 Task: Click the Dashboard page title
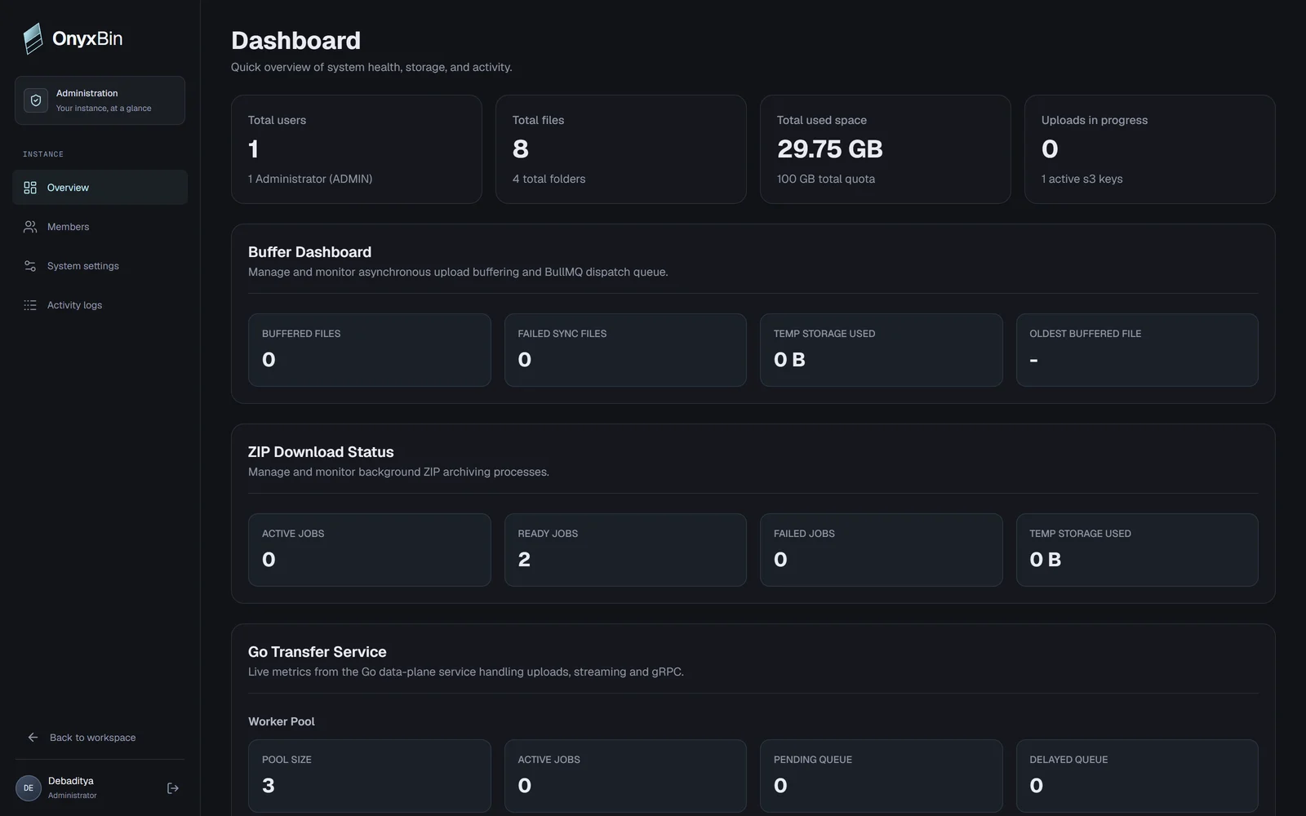(x=296, y=40)
